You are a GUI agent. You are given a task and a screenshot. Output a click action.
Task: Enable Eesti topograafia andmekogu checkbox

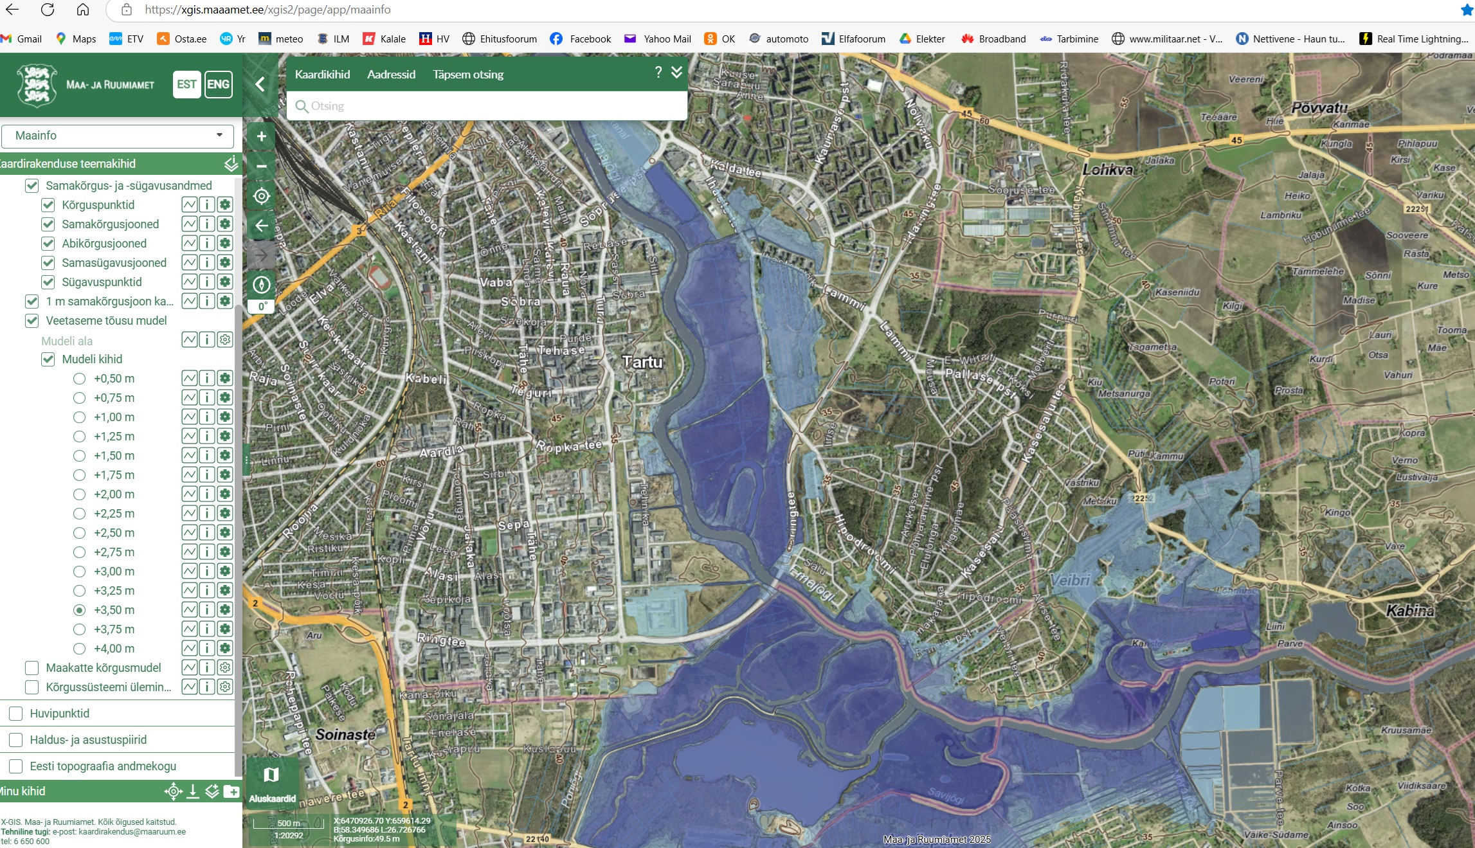pyautogui.click(x=16, y=766)
